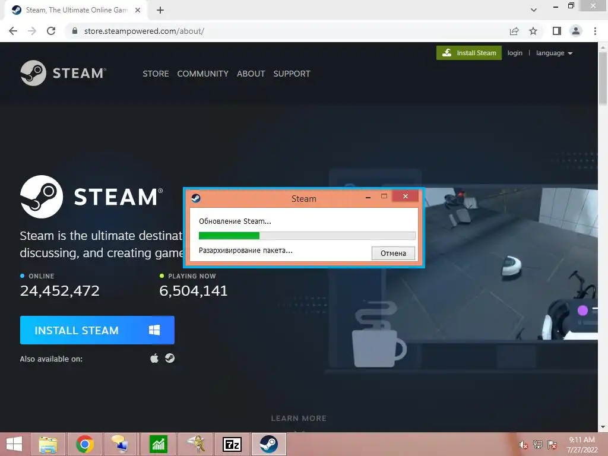This screenshot has width=608, height=456.
Task: Select the SteamOS download icon
Action: 170,358
